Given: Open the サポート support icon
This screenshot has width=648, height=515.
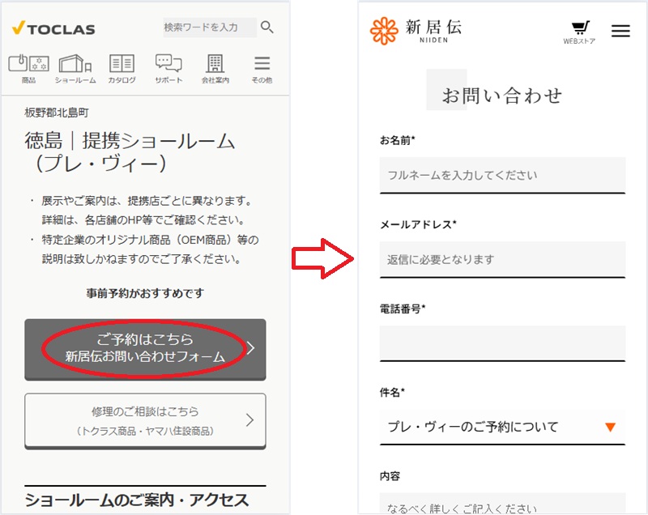Looking at the screenshot, I should (168, 69).
